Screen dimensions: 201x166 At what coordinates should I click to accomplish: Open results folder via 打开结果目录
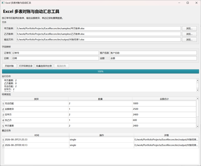26,66
